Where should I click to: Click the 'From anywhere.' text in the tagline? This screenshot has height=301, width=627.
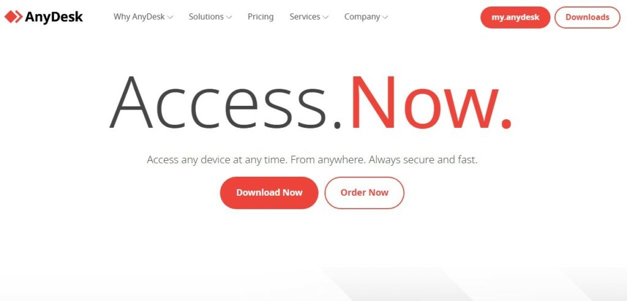point(328,160)
